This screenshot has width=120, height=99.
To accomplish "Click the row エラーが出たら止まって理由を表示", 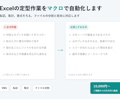I will coord(93,48).
